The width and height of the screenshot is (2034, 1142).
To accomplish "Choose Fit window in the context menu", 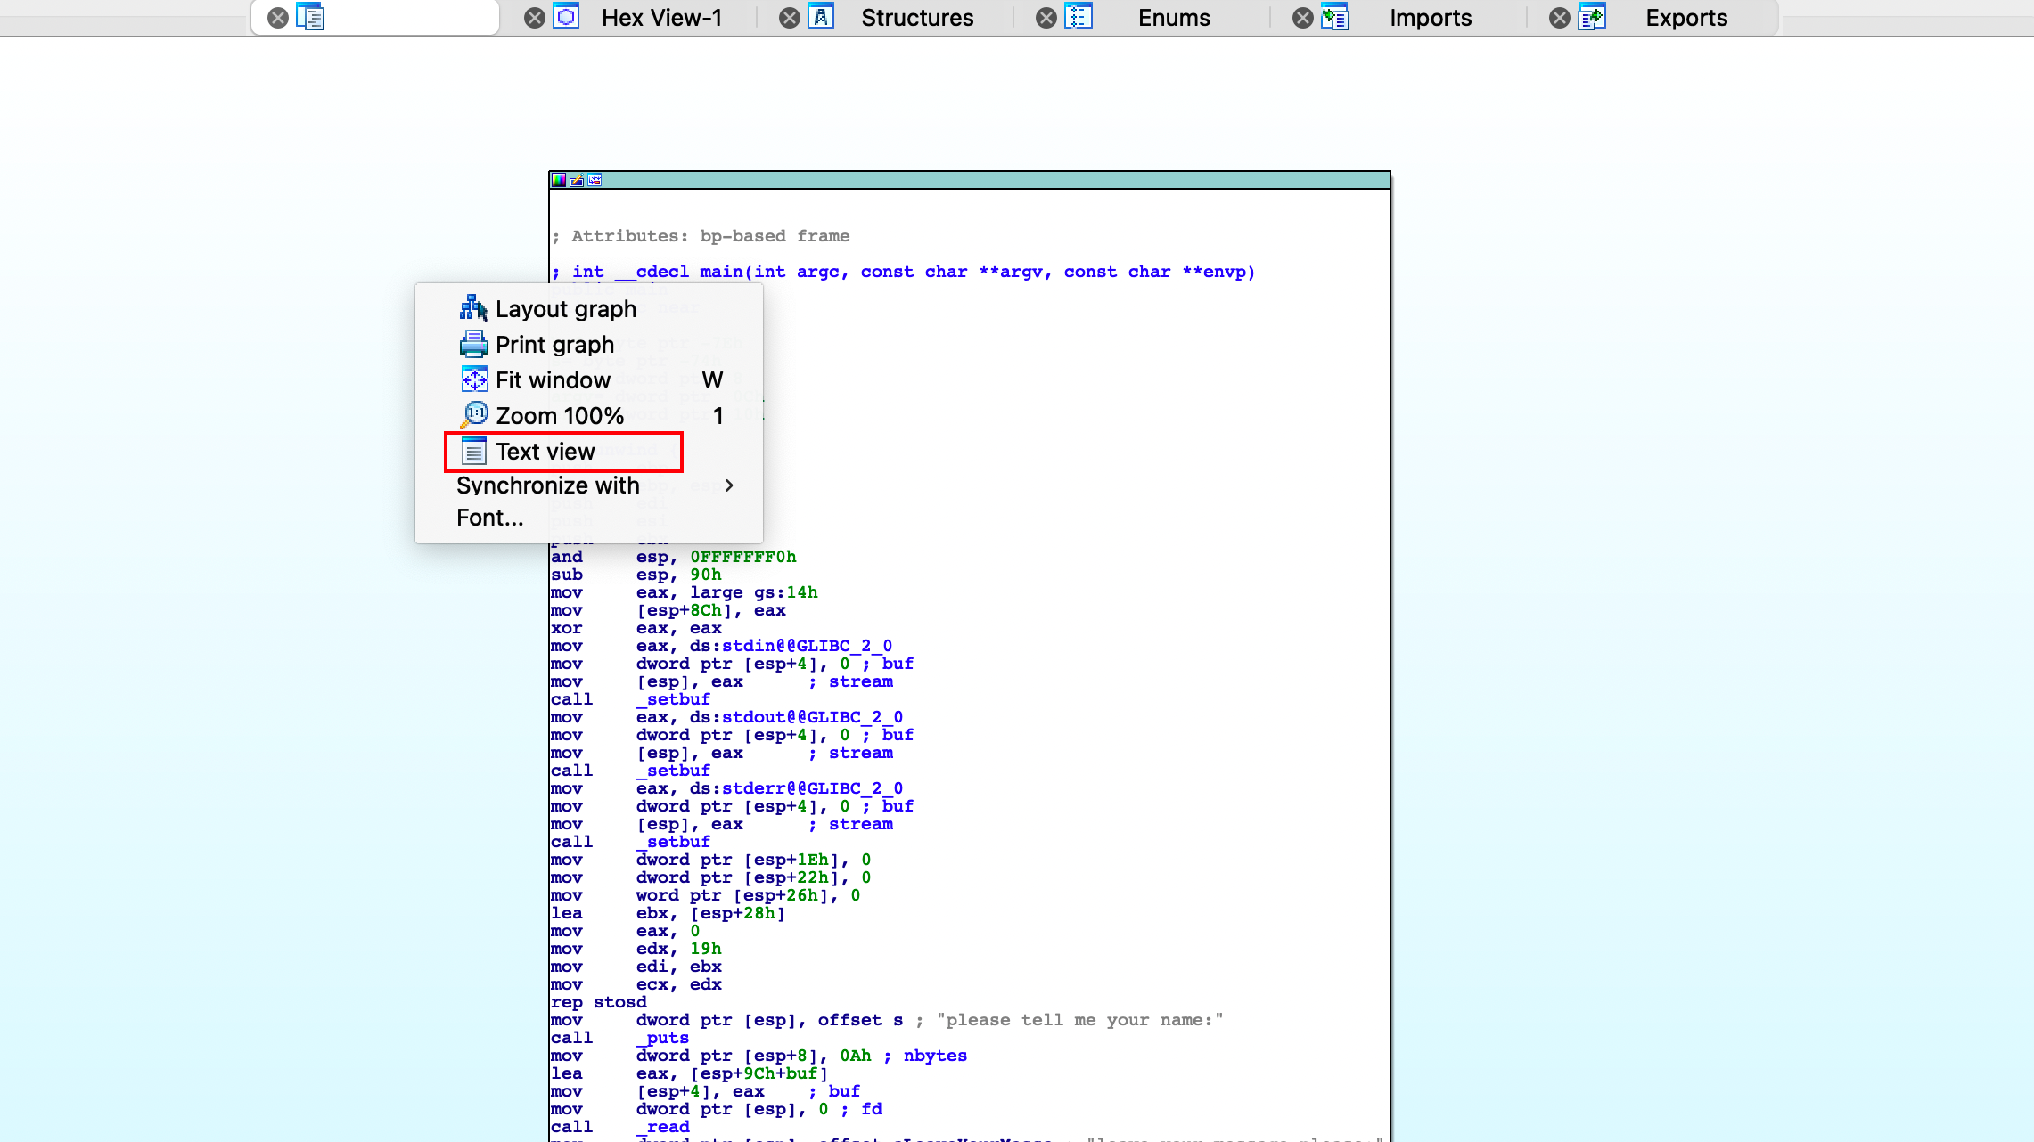I will coord(553,380).
